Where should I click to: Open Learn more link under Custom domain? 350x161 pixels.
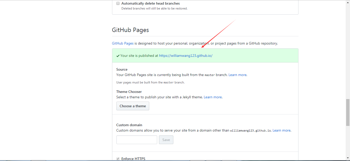point(282,130)
